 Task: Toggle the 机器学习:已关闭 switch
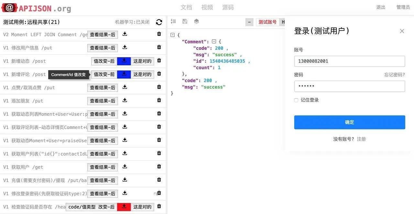(x=132, y=22)
